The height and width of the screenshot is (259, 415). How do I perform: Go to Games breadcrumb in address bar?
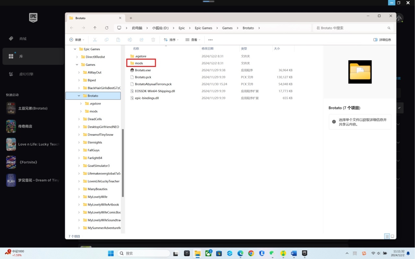tap(227, 28)
